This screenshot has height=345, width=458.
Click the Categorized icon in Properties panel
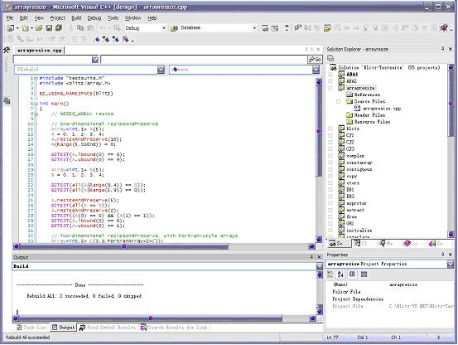330,275
